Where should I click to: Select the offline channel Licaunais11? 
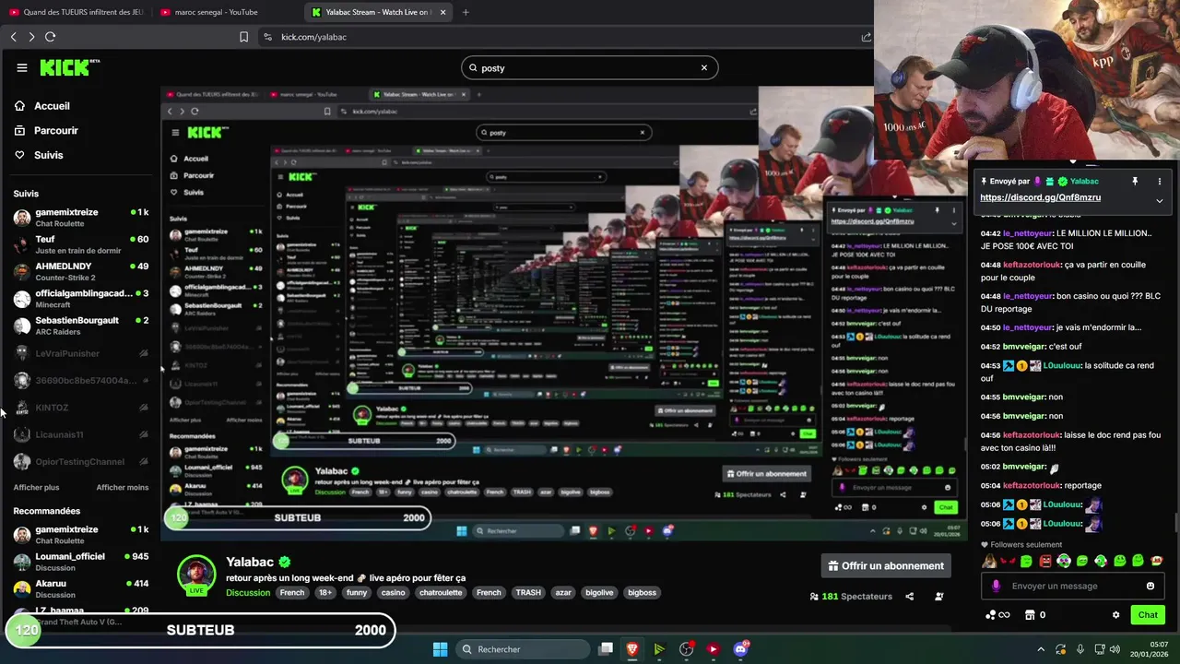coord(81,434)
